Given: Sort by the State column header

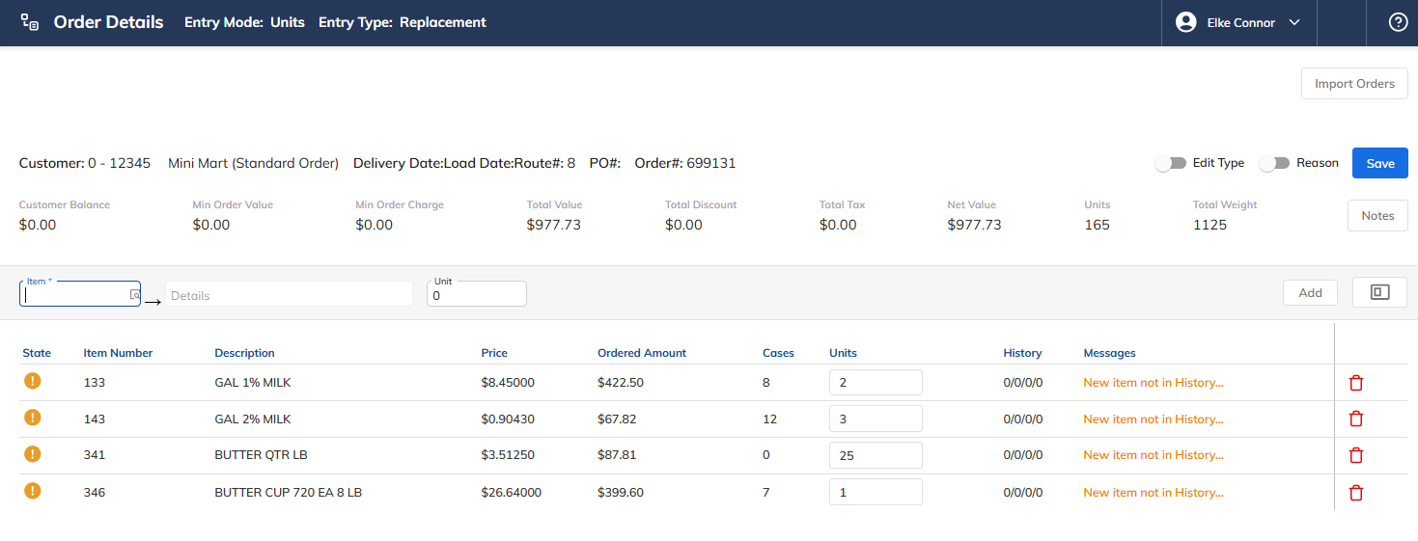Looking at the screenshot, I should pos(37,353).
